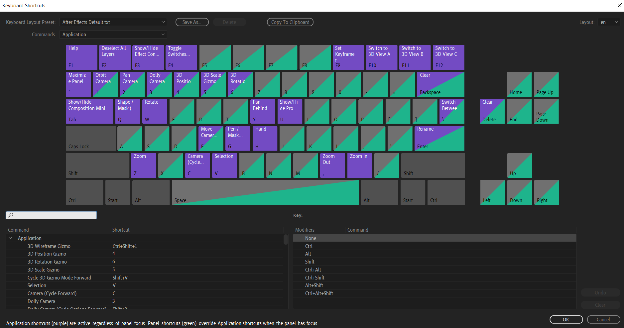Close the Keyboard Shortcuts dialog
The image size is (624, 328).
[619, 5]
